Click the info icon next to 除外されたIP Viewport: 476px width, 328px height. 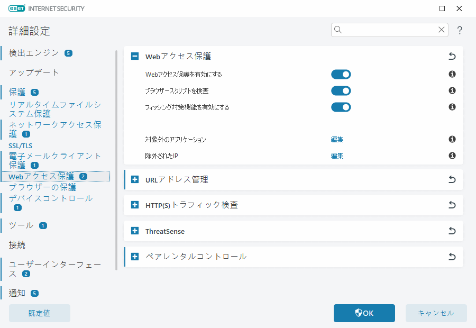(452, 156)
